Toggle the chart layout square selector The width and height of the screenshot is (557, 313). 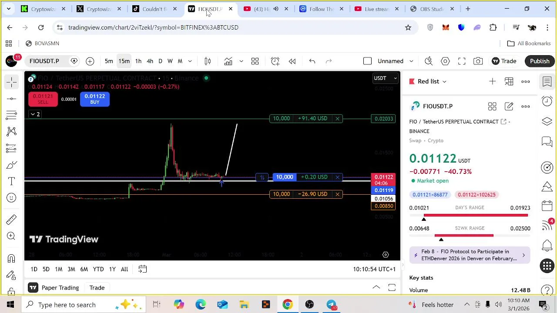(x=367, y=61)
